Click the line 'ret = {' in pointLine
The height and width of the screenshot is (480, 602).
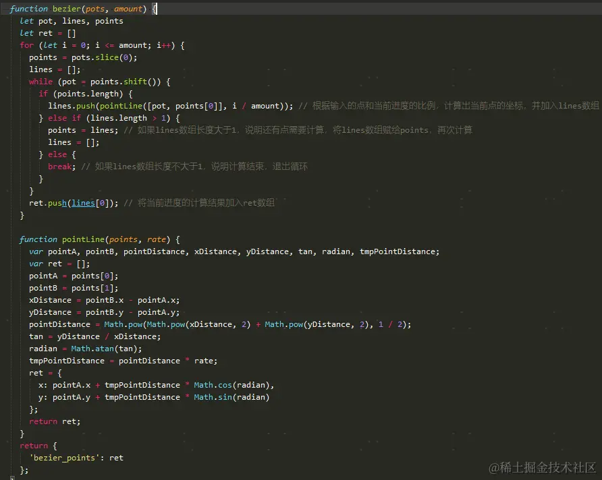click(x=45, y=373)
